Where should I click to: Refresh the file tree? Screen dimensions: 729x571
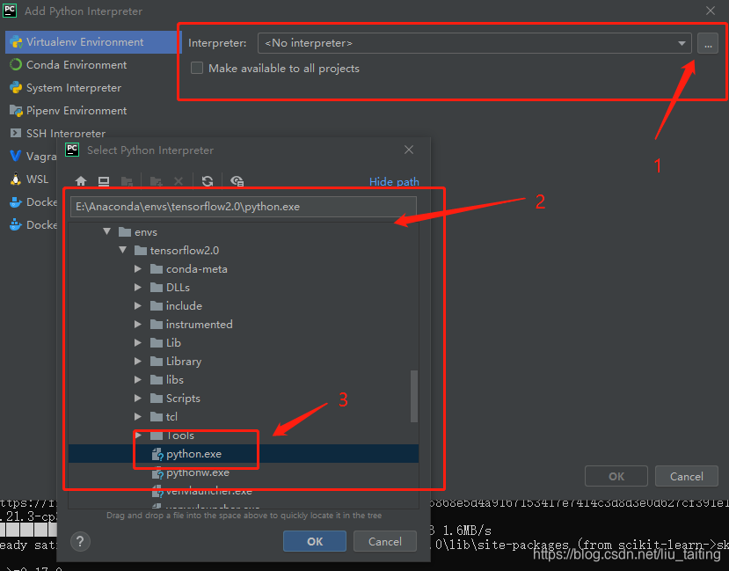coord(208,181)
